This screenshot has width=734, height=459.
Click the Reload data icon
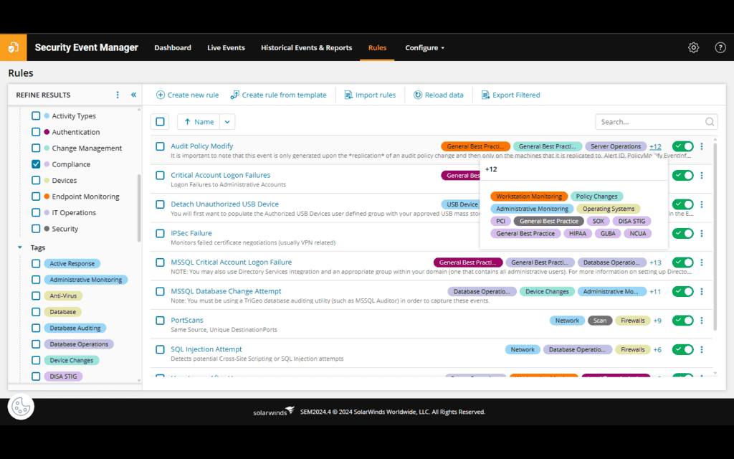tap(418, 95)
